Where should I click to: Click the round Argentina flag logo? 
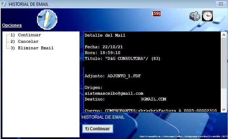(x=47, y=20)
